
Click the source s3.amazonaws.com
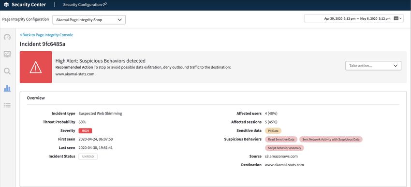click(281, 157)
